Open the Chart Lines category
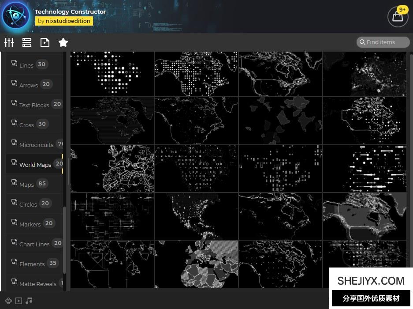The height and width of the screenshot is (309, 413). tap(34, 244)
